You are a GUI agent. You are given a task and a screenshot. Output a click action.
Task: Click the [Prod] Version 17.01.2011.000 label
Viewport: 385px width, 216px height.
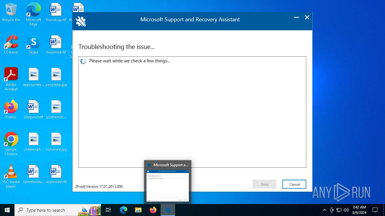99,186
